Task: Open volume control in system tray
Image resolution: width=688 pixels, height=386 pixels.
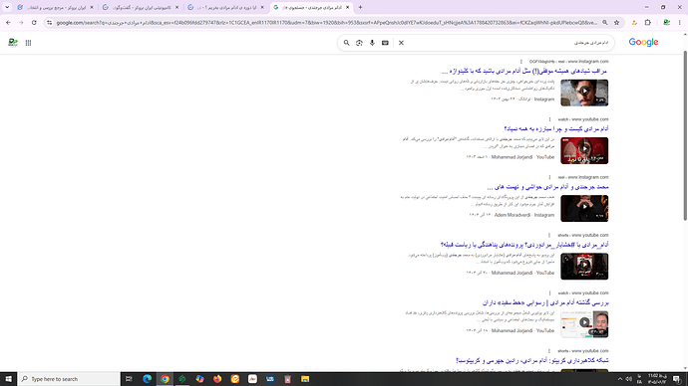Action: 629,379
